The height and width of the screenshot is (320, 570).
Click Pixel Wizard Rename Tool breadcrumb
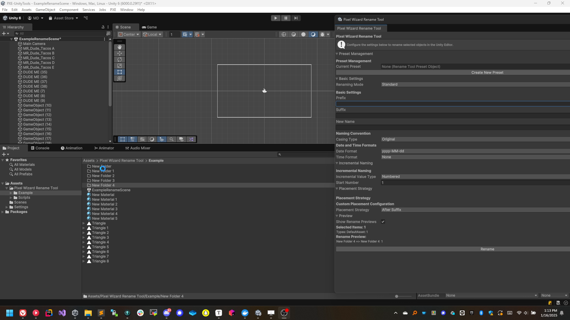tap(121, 161)
